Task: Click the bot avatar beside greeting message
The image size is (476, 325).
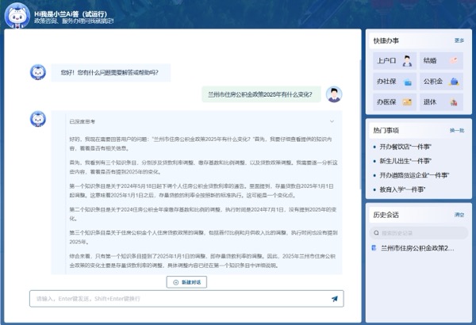Action: click(38, 72)
